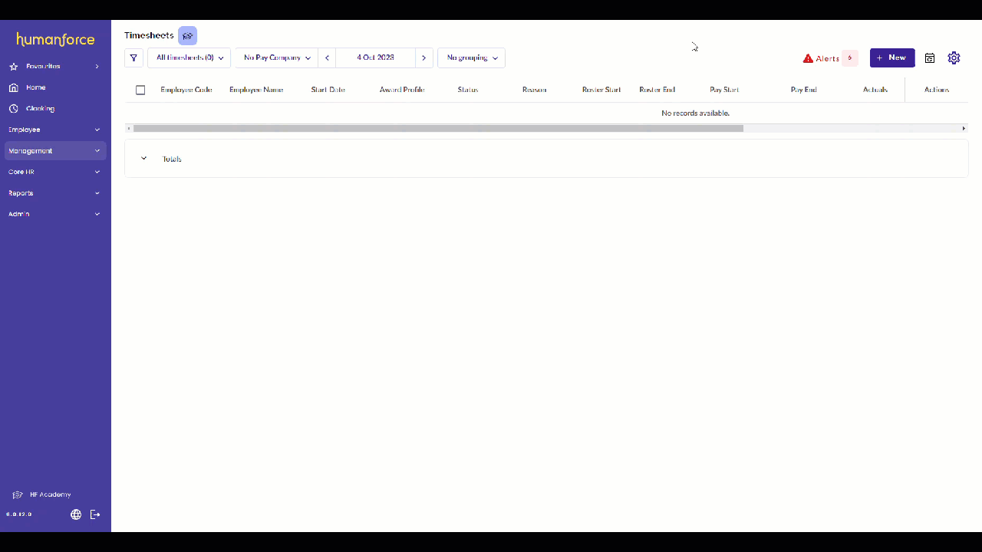Open settings via the gear icon
Screen dimensions: 982x552
pos(954,58)
